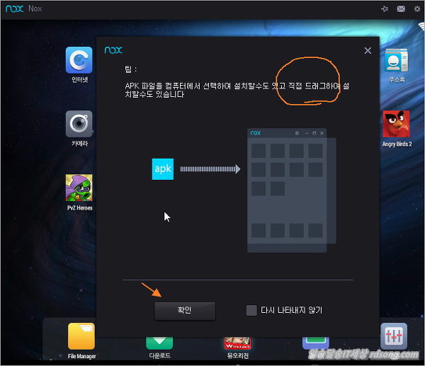Open Nox settings gear icon
Screen dimensions: 425x366
pos(417,9)
